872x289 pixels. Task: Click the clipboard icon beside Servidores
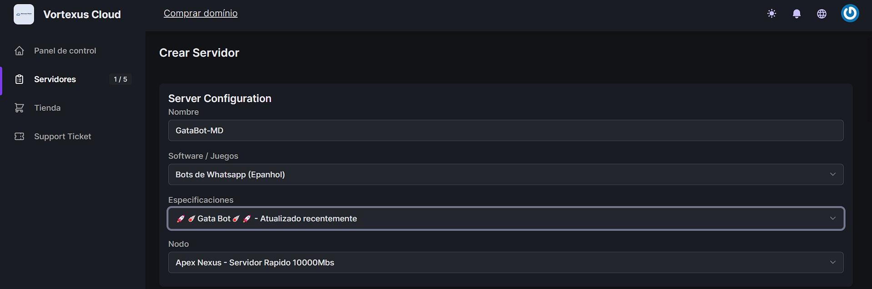point(19,79)
